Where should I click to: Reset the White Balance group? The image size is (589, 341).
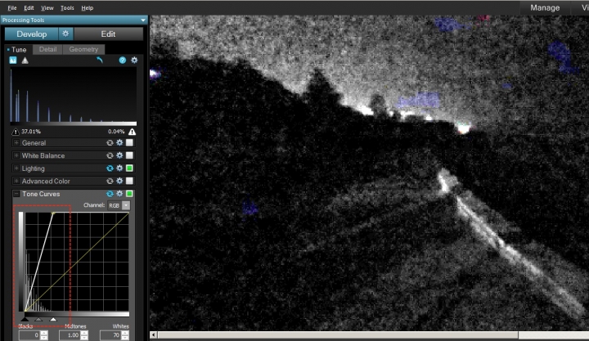tap(110, 155)
